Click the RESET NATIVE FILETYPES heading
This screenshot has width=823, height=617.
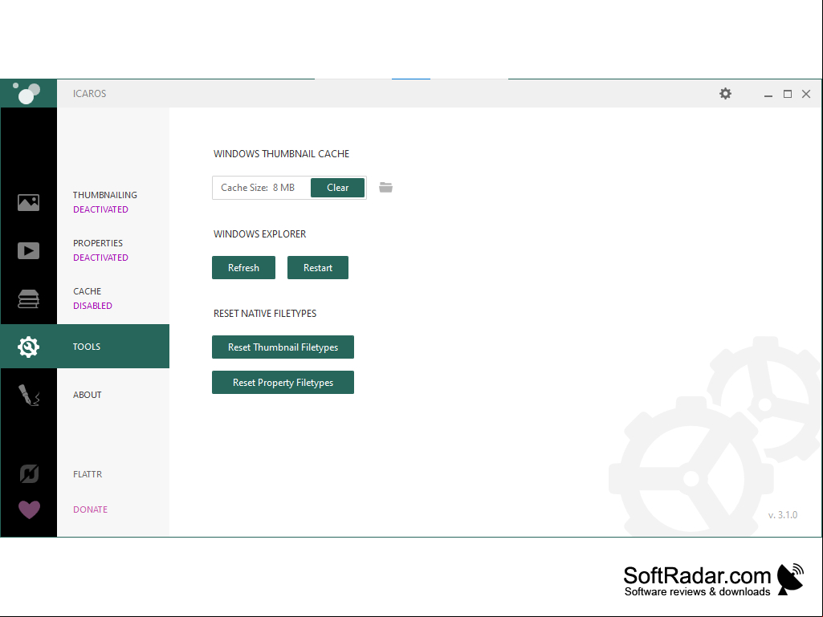[x=265, y=313]
